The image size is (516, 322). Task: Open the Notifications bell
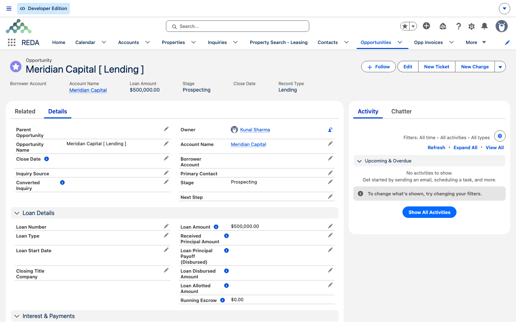tap(484, 26)
